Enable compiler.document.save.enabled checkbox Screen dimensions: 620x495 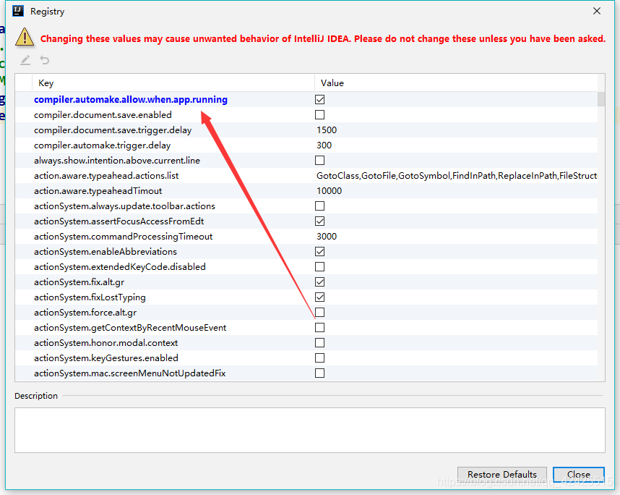pyautogui.click(x=320, y=115)
